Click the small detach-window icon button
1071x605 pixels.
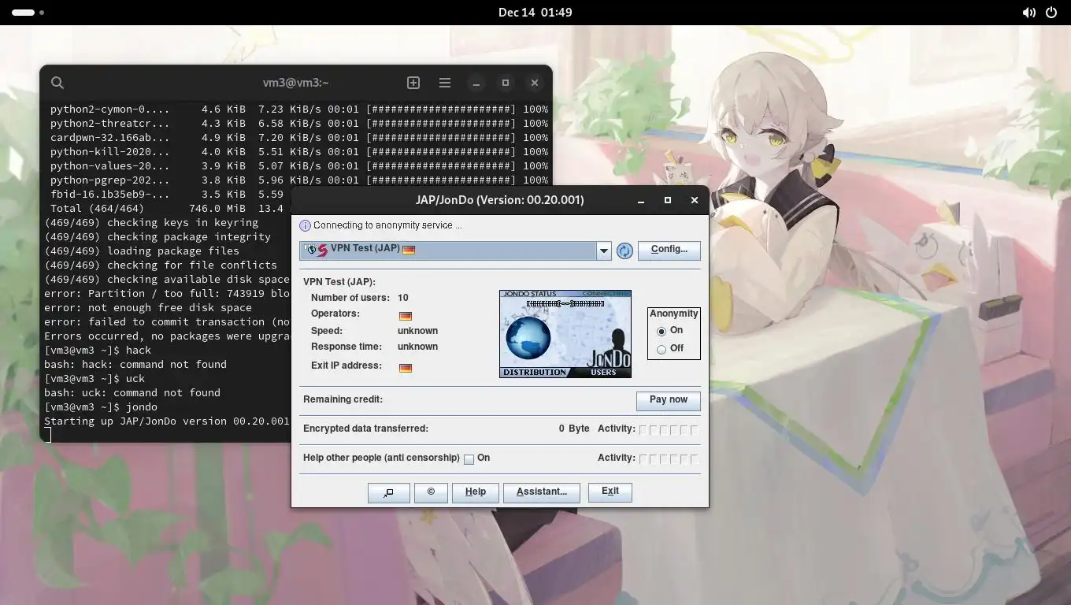(389, 492)
